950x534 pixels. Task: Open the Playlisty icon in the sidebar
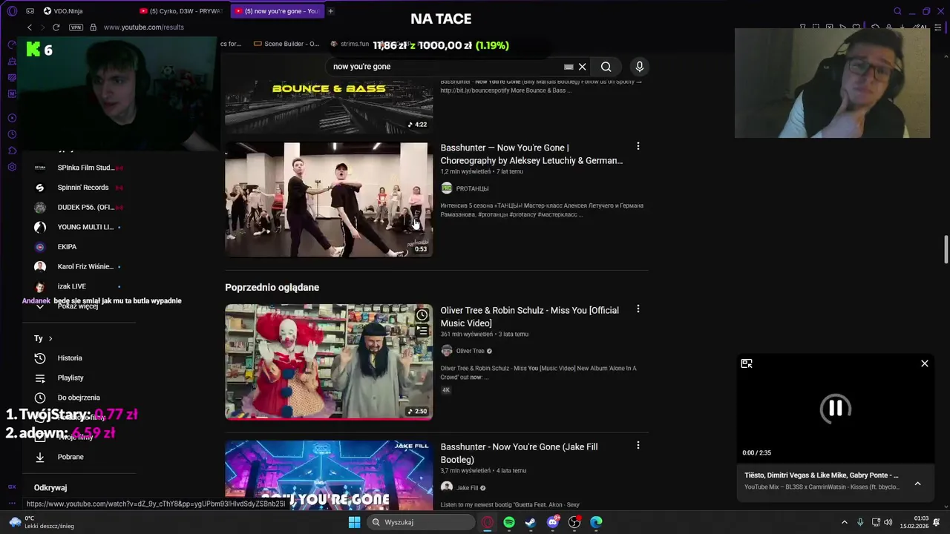click(40, 378)
